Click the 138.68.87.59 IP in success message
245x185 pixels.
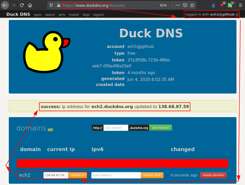tap(174, 106)
